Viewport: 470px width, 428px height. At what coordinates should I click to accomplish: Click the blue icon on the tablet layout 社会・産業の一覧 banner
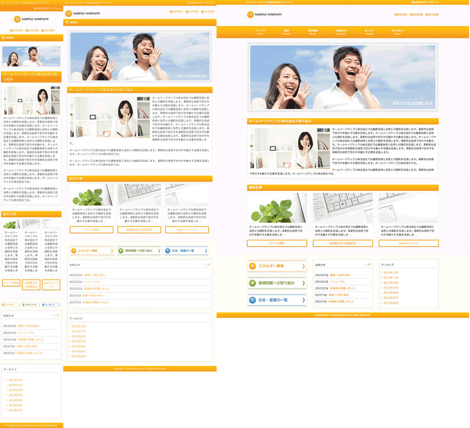pos(168,250)
